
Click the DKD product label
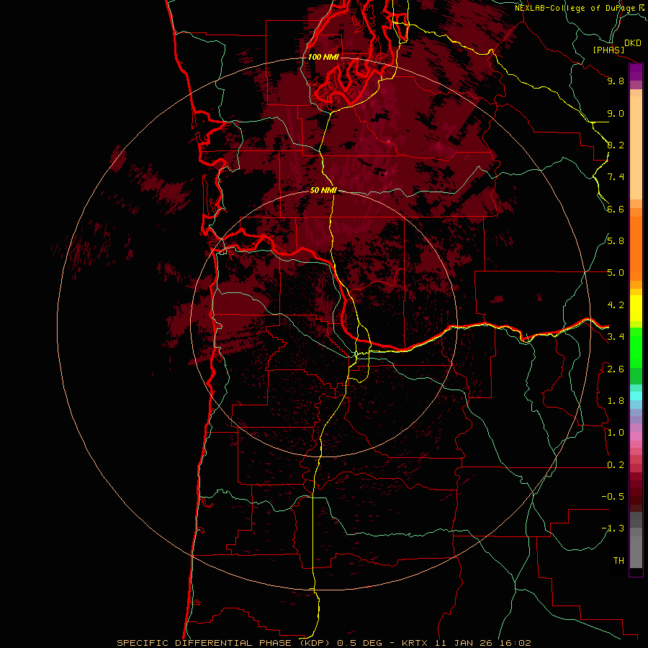point(633,43)
